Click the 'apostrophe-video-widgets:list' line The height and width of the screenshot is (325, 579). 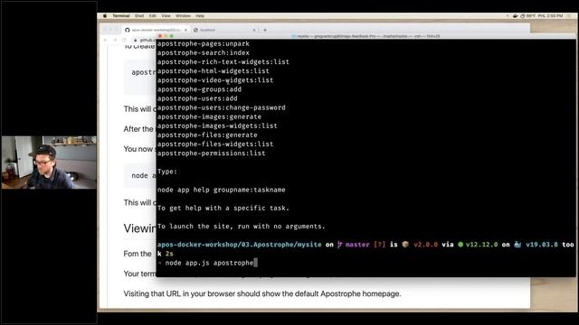point(215,80)
